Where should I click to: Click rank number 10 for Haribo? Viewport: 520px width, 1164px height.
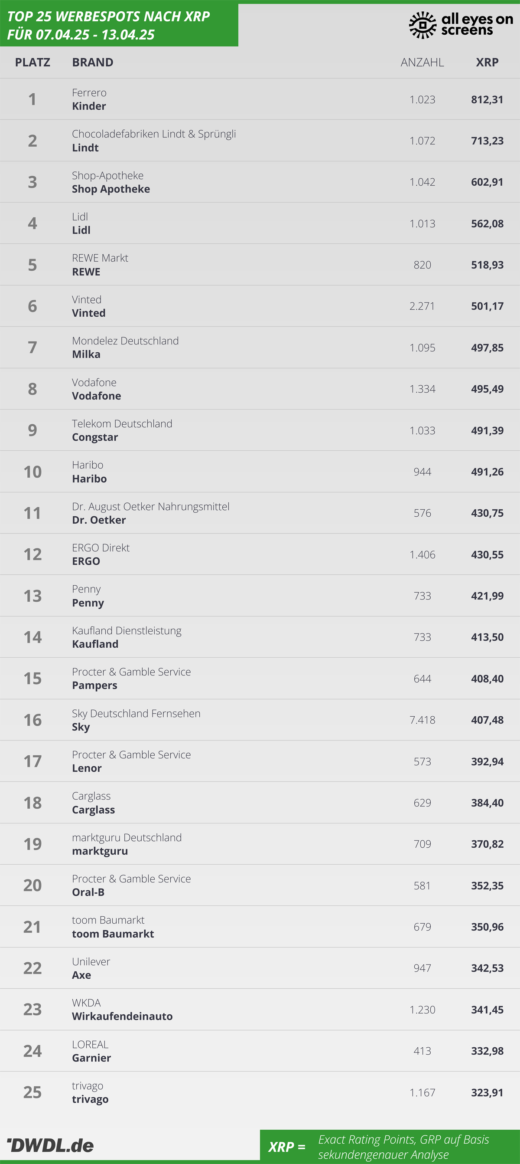tap(32, 472)
